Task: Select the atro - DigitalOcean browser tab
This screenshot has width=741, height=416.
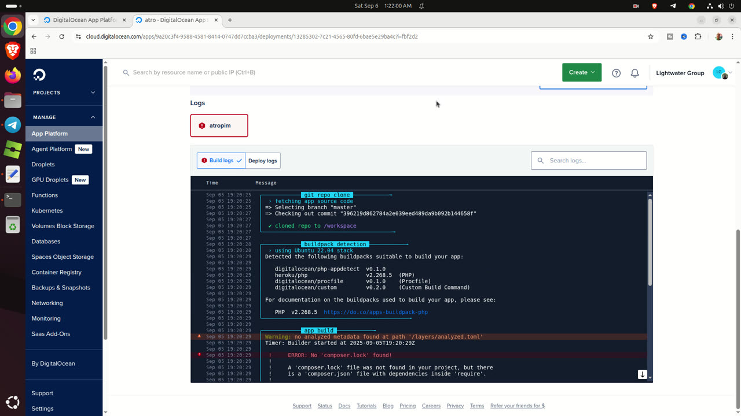Action: 175,20
